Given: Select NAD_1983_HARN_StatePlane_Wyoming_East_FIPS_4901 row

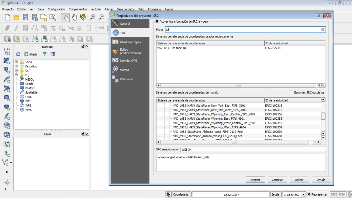Looking at the screenshot, I should tap(239, 119).
